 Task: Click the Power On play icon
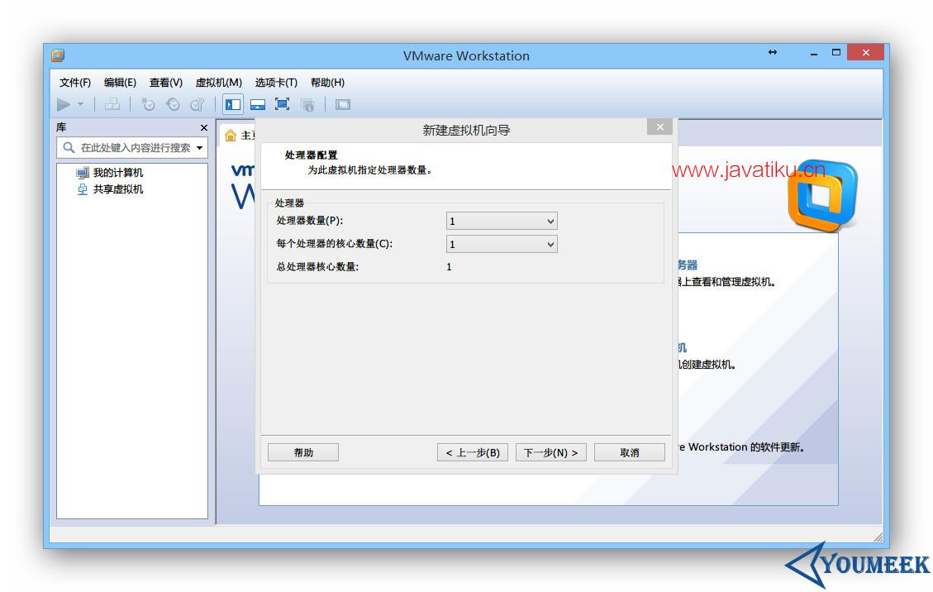[x=63, y=105]
